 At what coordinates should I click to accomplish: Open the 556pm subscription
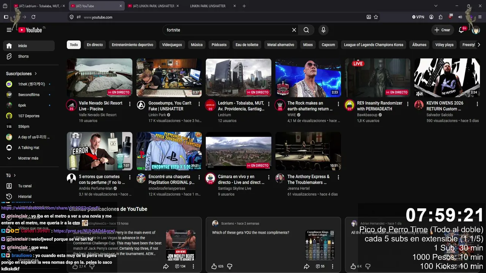tap(29, 127)
